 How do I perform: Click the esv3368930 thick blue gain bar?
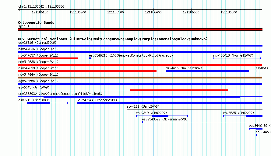tap(142, 97)
